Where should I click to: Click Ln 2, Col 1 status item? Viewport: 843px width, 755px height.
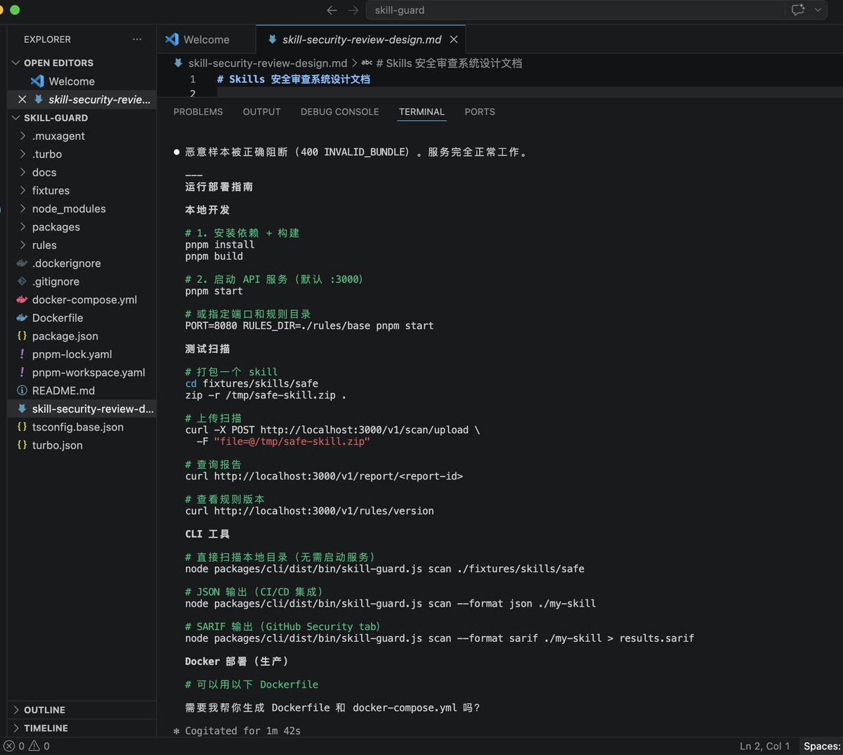coord(764,746)
